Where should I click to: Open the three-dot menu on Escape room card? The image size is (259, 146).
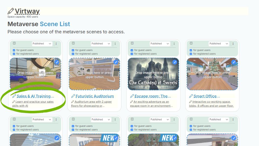coord(174,44)
